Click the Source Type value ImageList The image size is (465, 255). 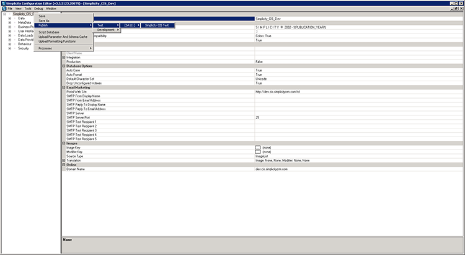pyautogui.click(x=262, y=156)
